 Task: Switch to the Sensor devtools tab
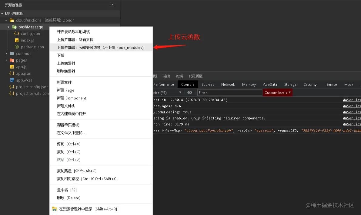click(x=332, y=85)
